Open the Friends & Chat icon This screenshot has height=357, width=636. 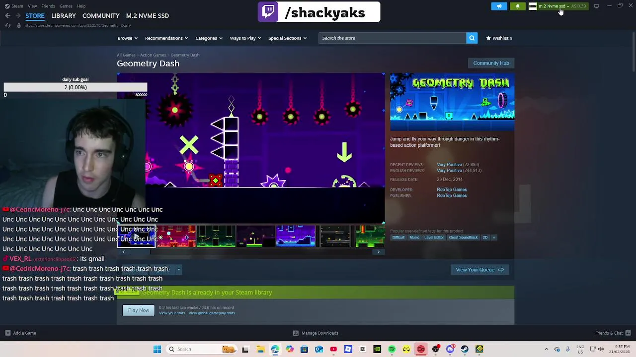click(628, 333)
